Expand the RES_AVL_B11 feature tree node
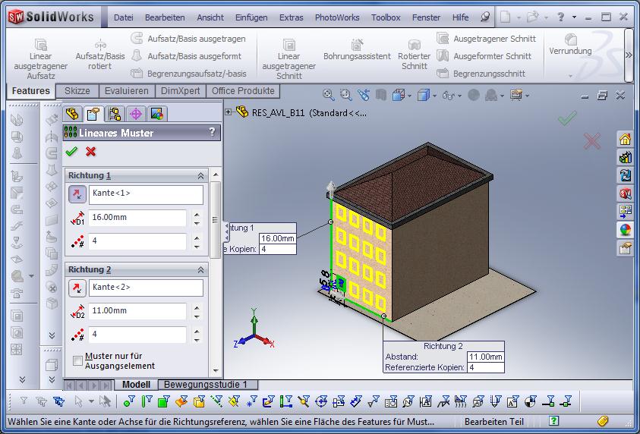The height and width of the screenshot is (434, 640). pyautogui.click(x=229, y=112)
